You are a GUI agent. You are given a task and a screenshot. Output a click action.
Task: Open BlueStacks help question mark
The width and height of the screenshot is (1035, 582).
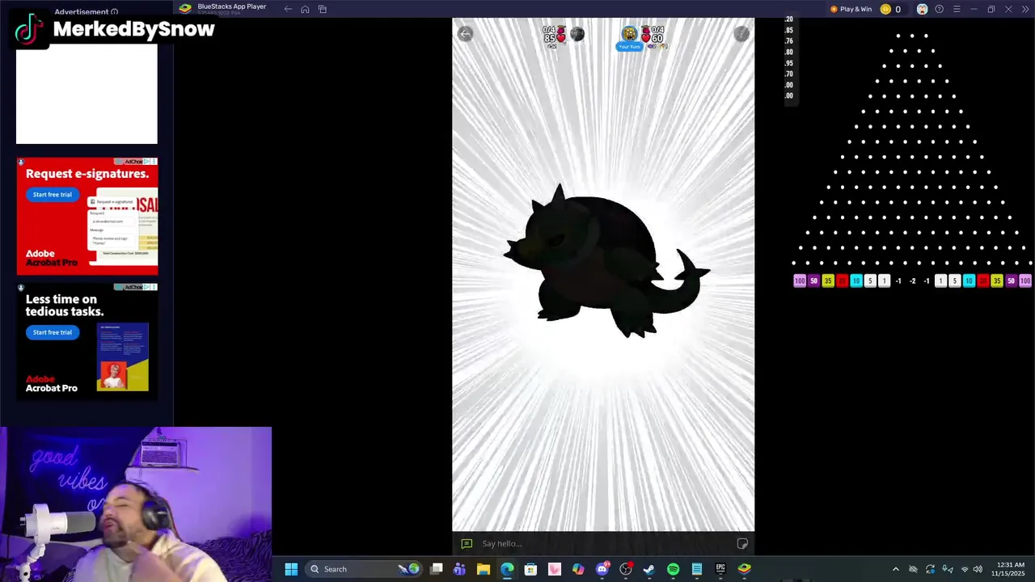[x=939, y=9]
